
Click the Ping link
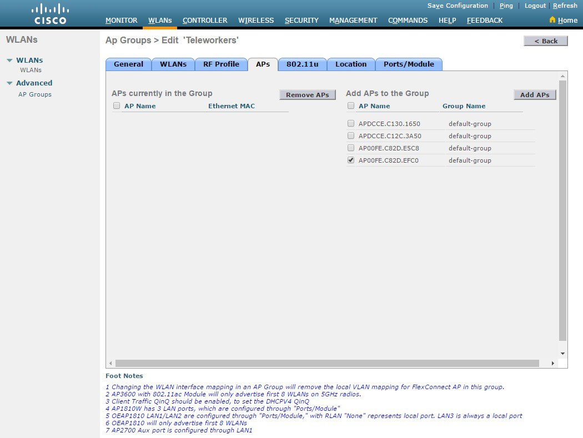[x=506, y=6]
